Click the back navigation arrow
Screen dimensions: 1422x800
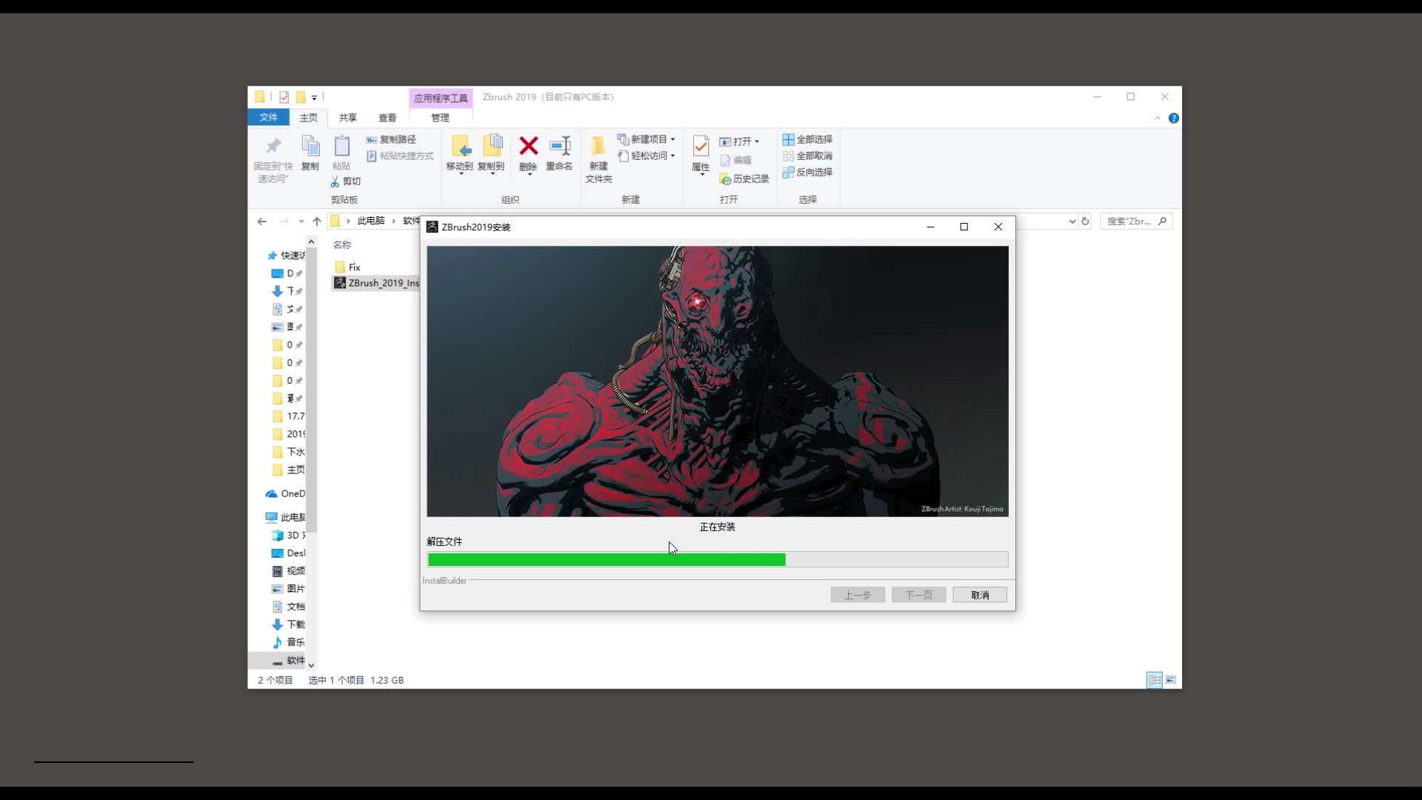tap(261, 221)
